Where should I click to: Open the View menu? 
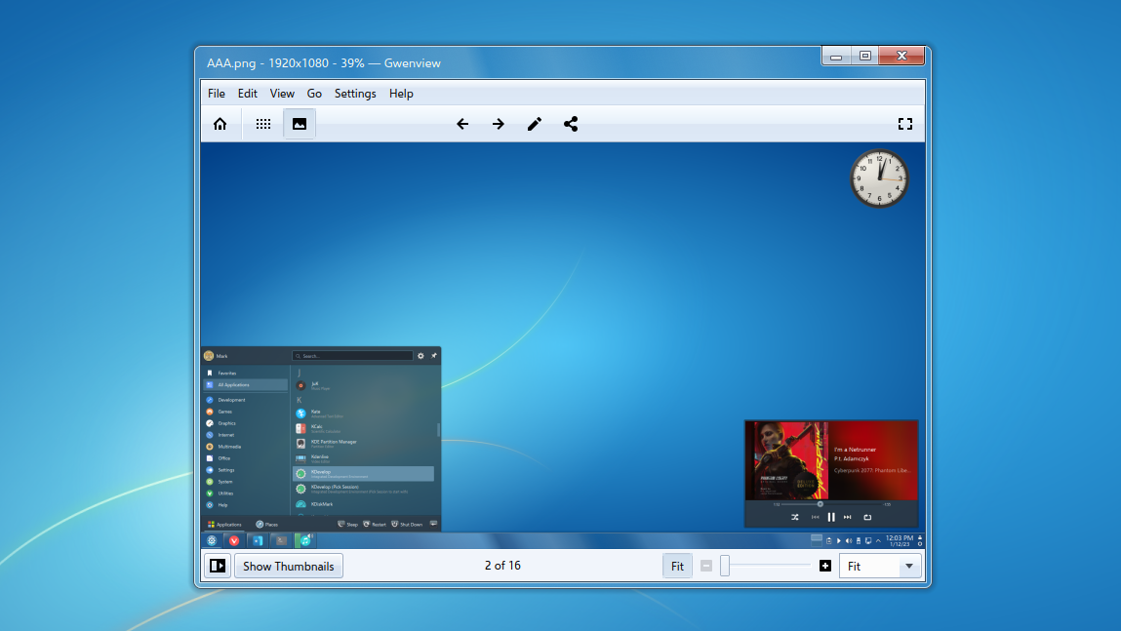(x=282, y=94)
